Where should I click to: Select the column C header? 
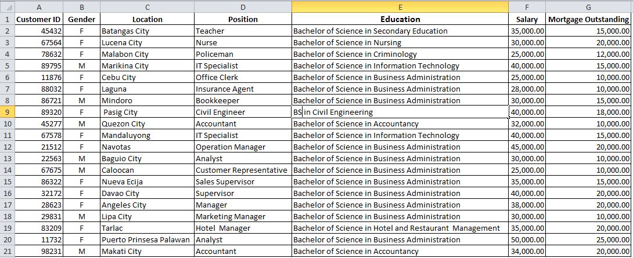147,7
